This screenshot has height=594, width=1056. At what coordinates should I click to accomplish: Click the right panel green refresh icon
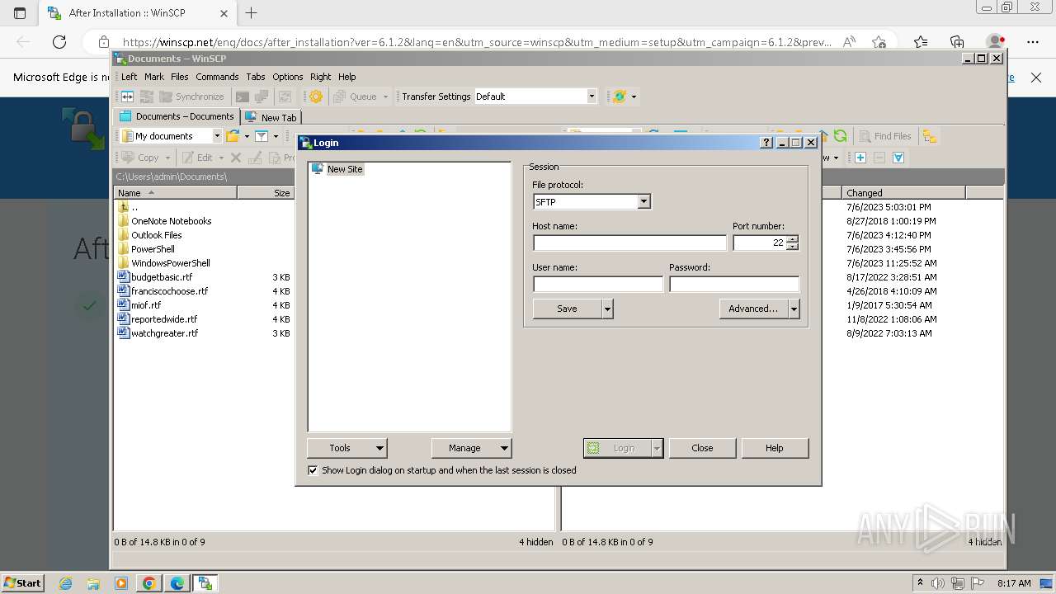click(840, 136)
